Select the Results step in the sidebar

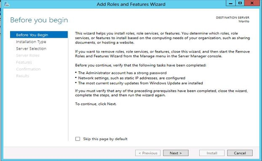[22, 76]
